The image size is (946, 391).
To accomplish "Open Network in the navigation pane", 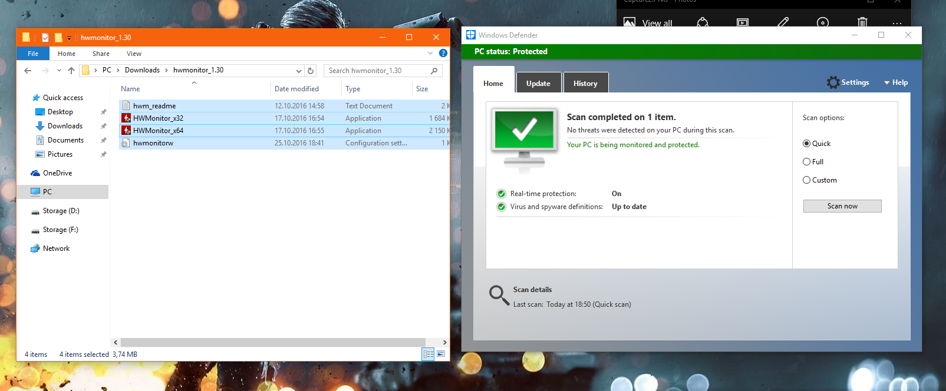I will click(x=56, y=248).
